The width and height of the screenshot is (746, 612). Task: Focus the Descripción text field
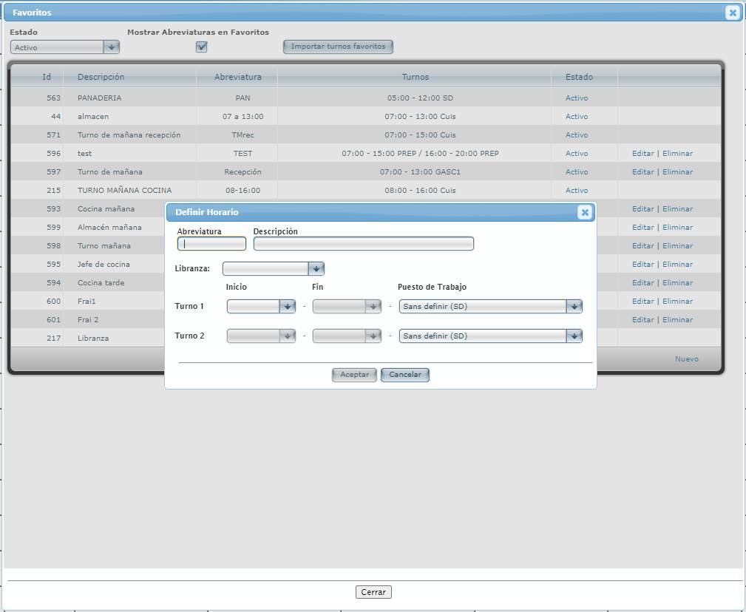pos(363,244)
